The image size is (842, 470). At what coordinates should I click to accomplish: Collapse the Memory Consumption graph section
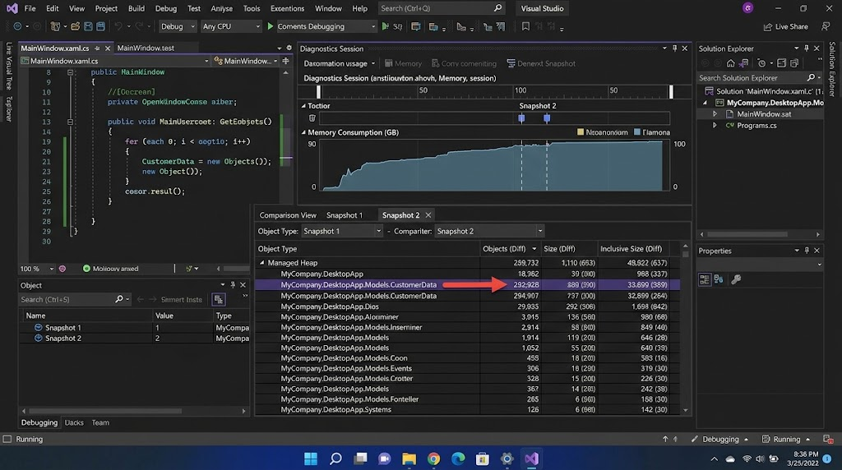click(x=303, y=132)
